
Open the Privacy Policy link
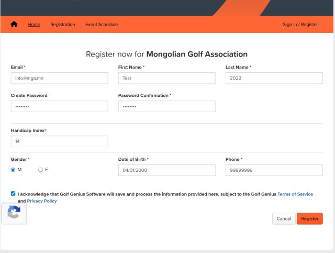coord(42,201)
